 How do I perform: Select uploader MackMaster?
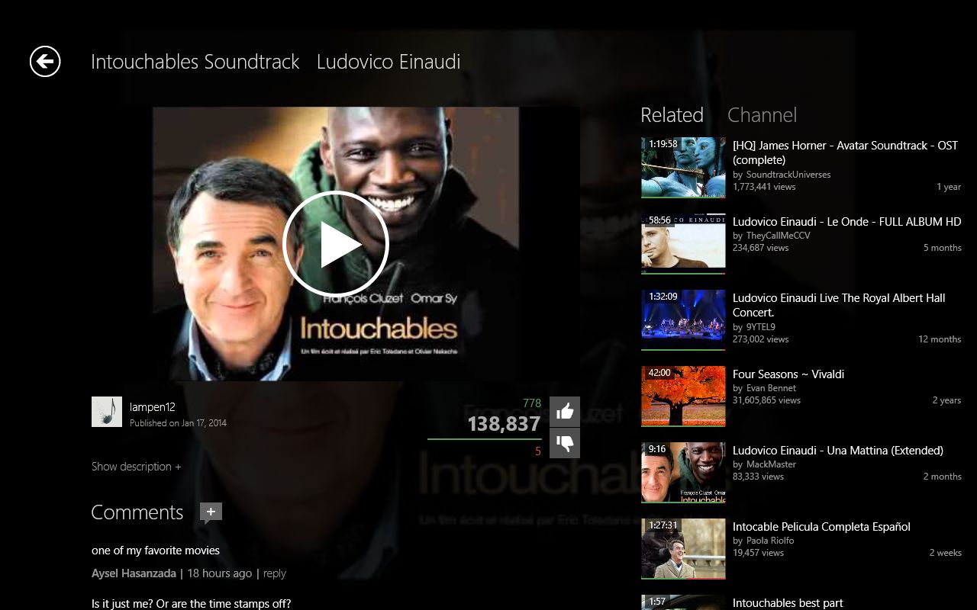tap(771, 464)
